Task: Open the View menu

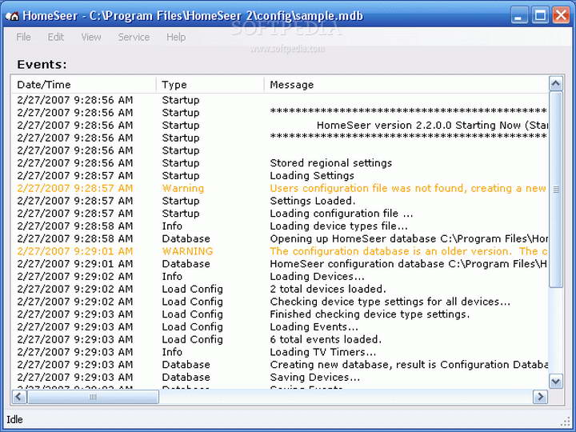Action: click(x=90, y=37)
